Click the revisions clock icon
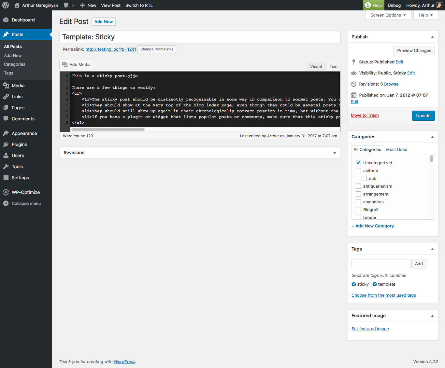Viewport: 445px width, 368px height. pos(354,84)
